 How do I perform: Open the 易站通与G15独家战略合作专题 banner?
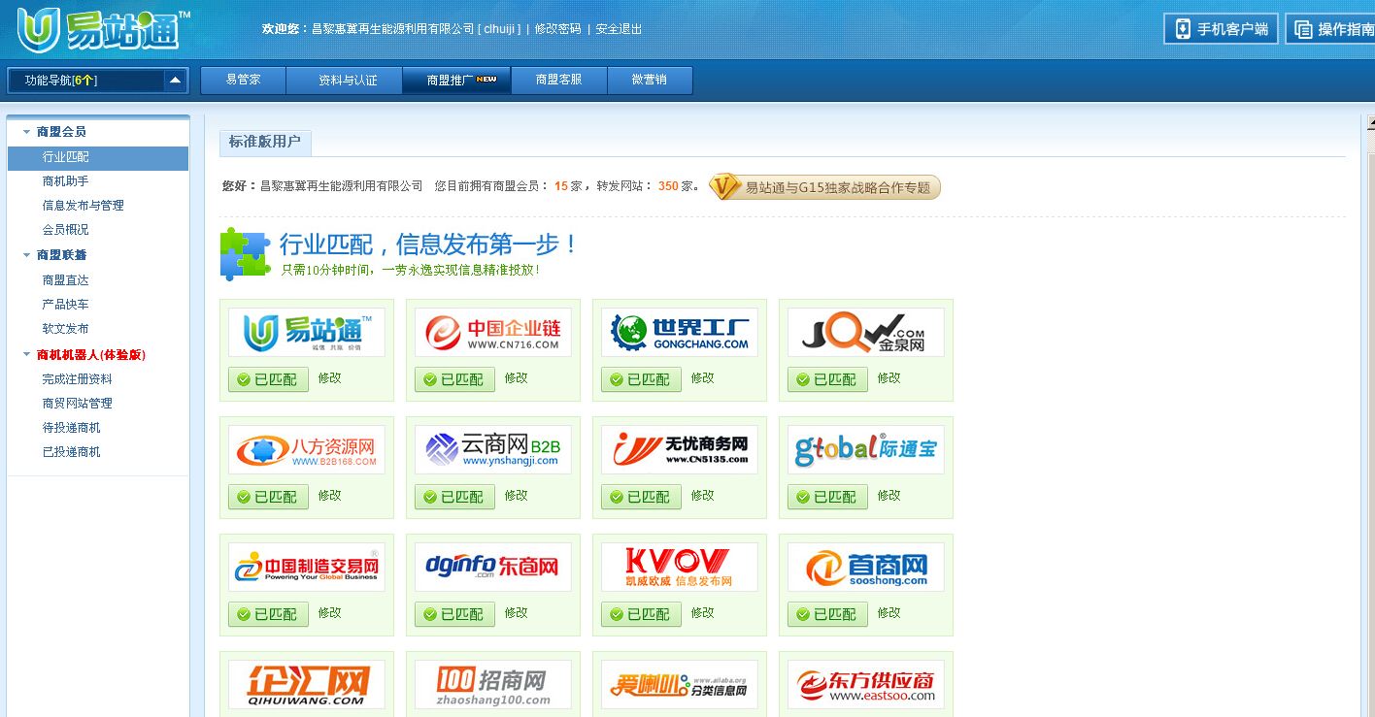pos(824,187)
